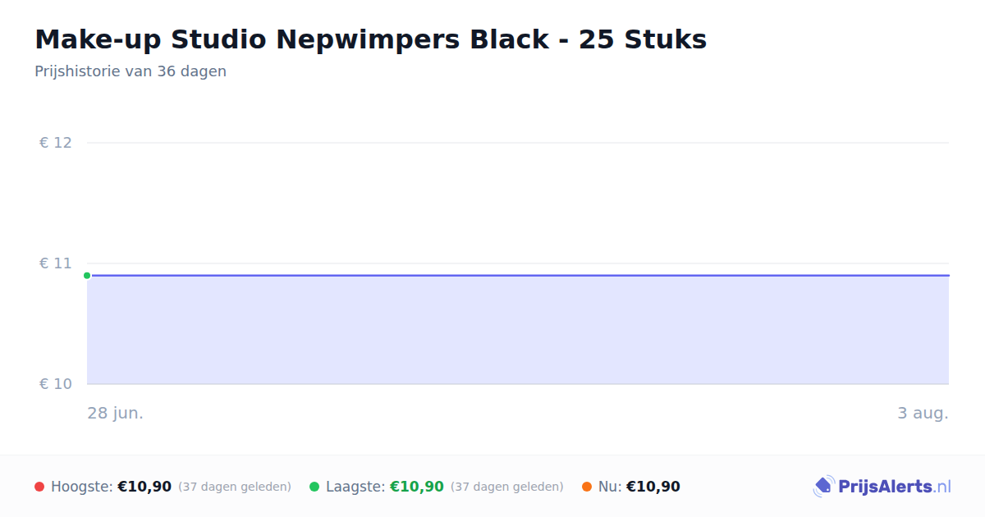Click the orange Nu indicator dot

point(587,487)
